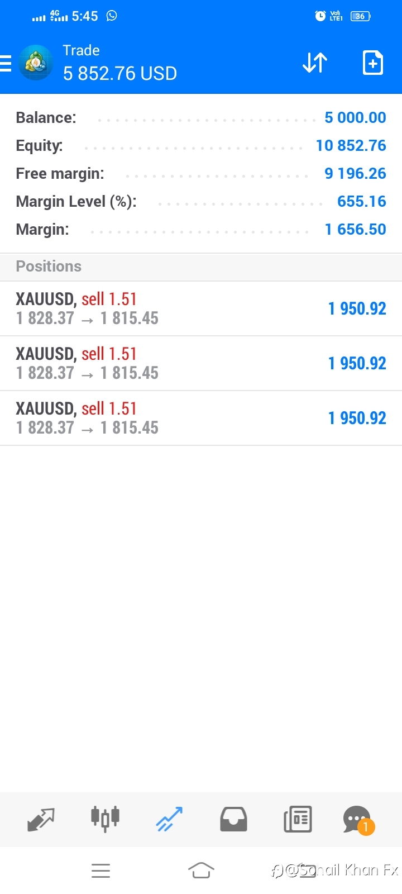Select the Trade tab icon
This screenshot has width=402, height=894.
[x=169, y=820]
